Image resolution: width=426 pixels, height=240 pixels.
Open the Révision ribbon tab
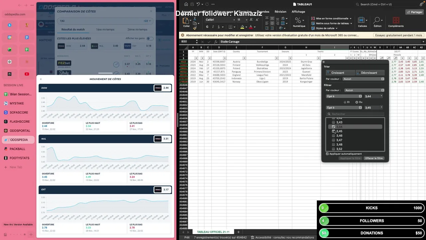tap(280, 12)
